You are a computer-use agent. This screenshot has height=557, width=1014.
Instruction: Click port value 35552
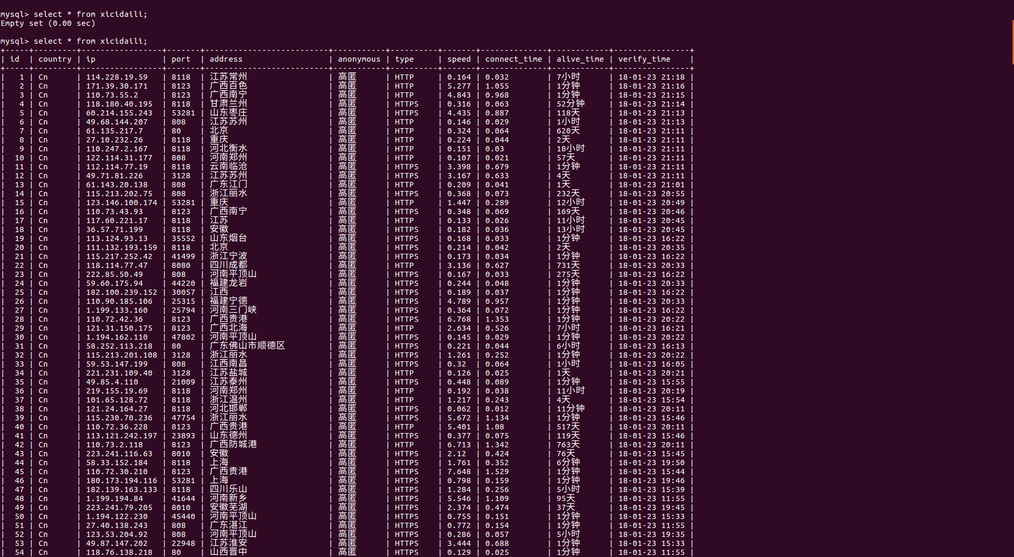click(183, 238)
